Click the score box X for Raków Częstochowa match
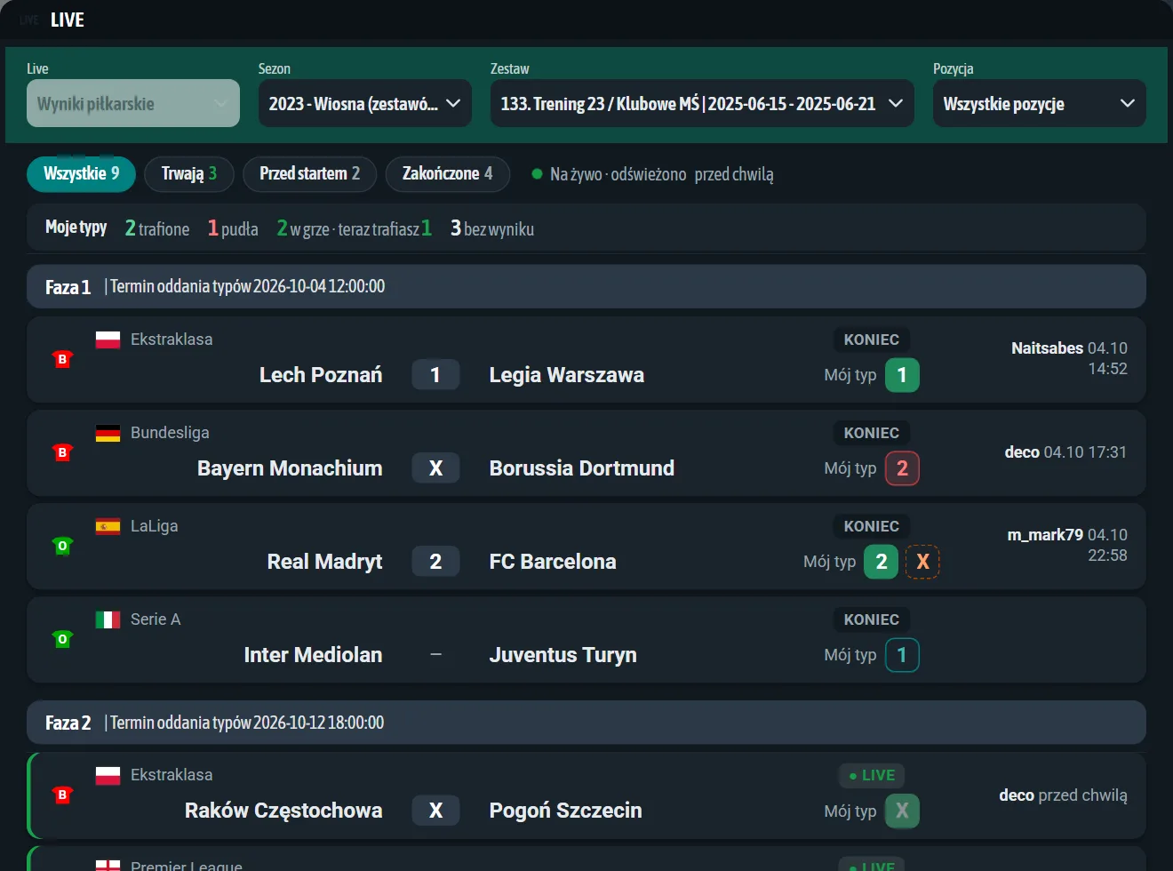This screenshot has width=1173, height=871. tap(435, 811)
